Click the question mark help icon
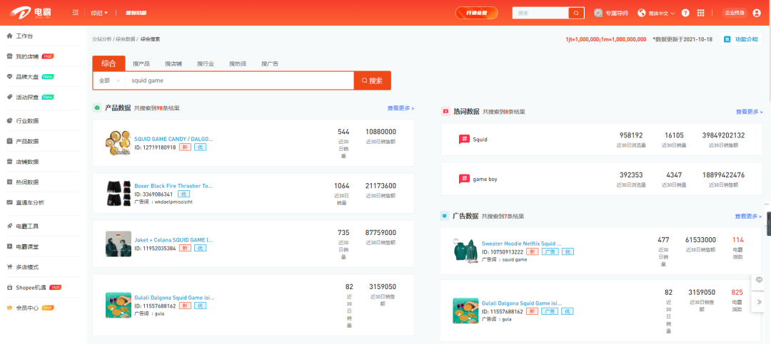This screenshot has height=344, width=771. (x=685, y=13)
